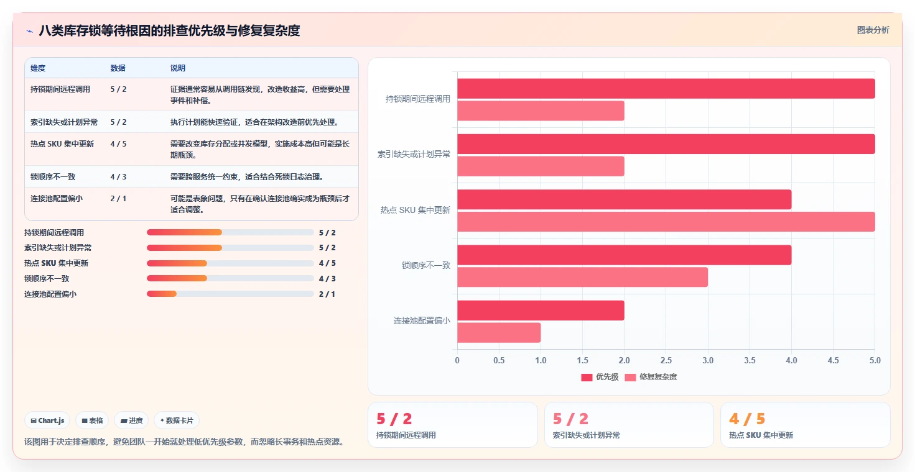
Task: Click the 0.5 tick on chart x-axis
Action: click(x=499, y=360)
